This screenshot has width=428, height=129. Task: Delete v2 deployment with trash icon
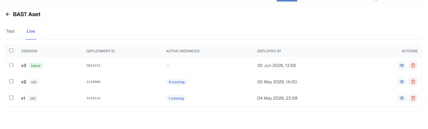(x=413, y=82)
